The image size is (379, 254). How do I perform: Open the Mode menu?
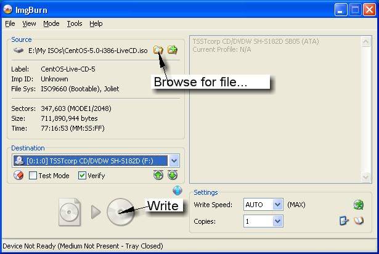(x=51, y=23)
